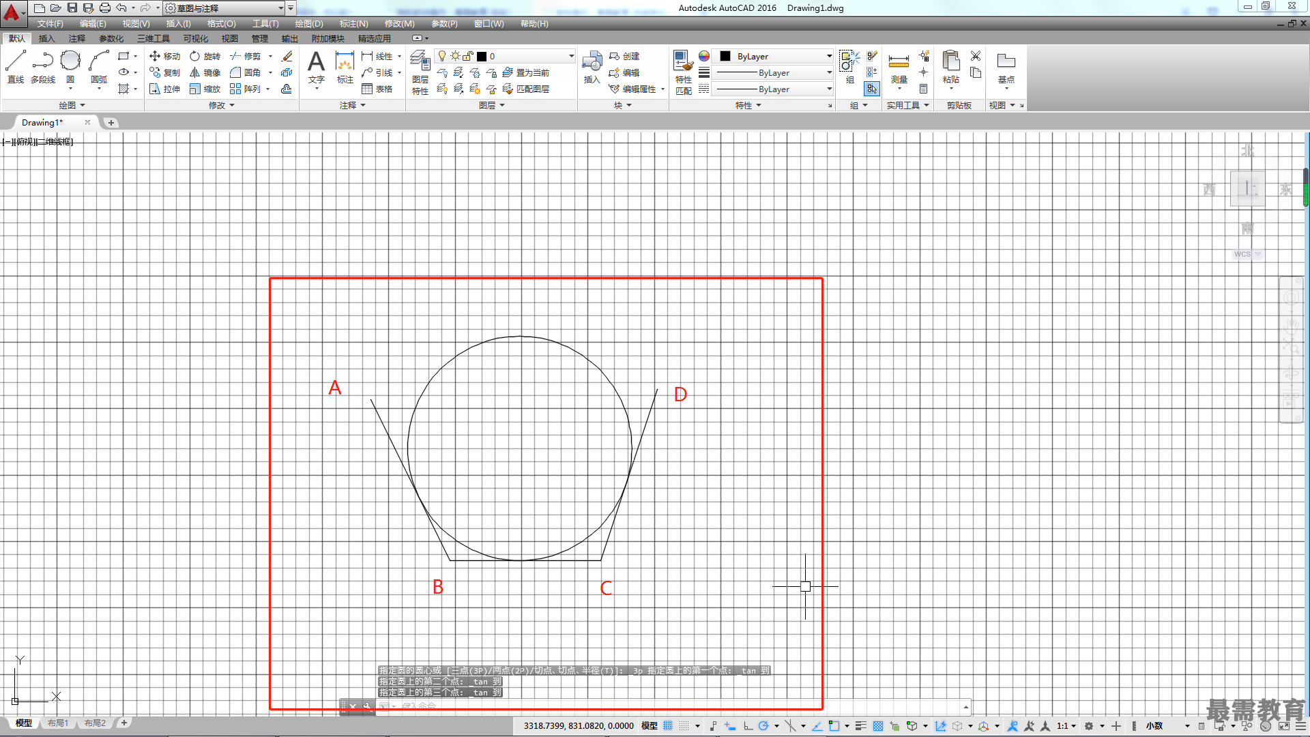Select the Stretch (拉伸) tool
The height and width of the screenshot is (737, 1310).
coord(164,89)
